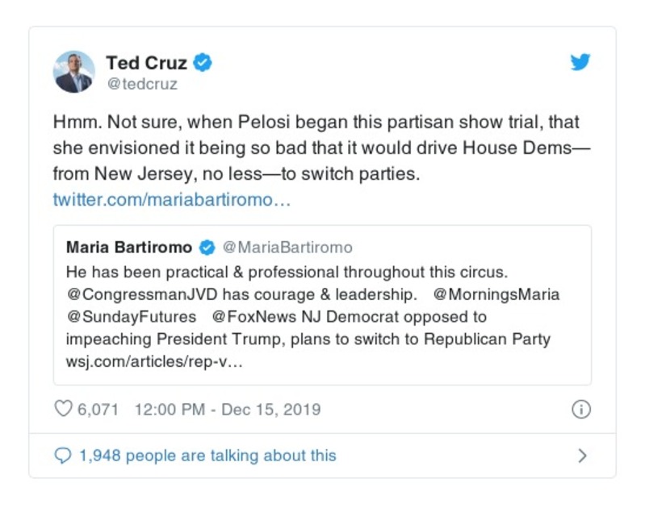This screenshot has width=645, height=508.
Task: Click Ted Cruz's profile avatar
Action: (73, 72)
